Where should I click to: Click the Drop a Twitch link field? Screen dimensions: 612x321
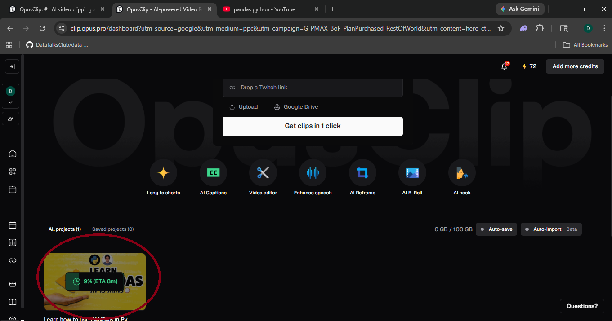pyautogui.click(x=313, y=88)
